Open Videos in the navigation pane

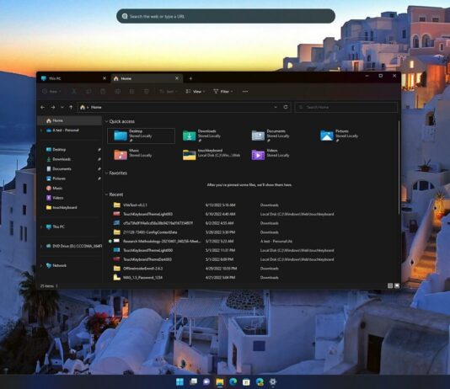[57, 198]
